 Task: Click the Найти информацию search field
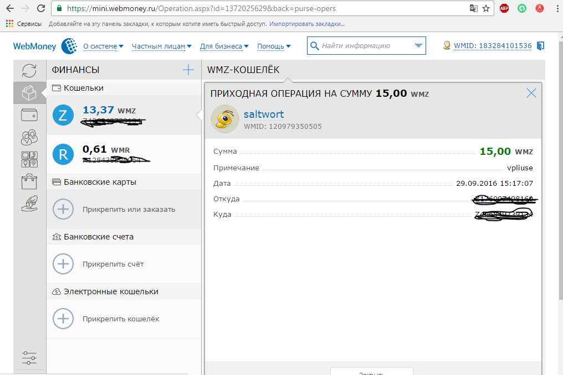[x=366, y=45]
